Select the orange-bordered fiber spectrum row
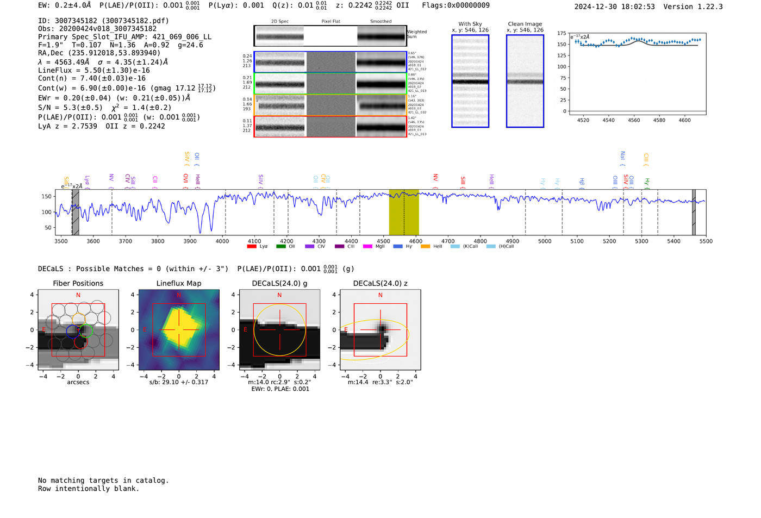The width and height of the screenshot is (761, 518). coord(330,105)
